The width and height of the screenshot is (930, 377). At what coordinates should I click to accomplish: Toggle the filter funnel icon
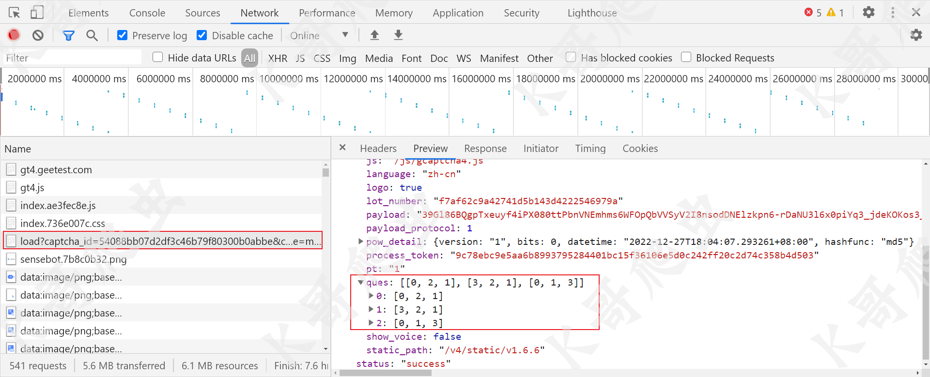[69, 35]
